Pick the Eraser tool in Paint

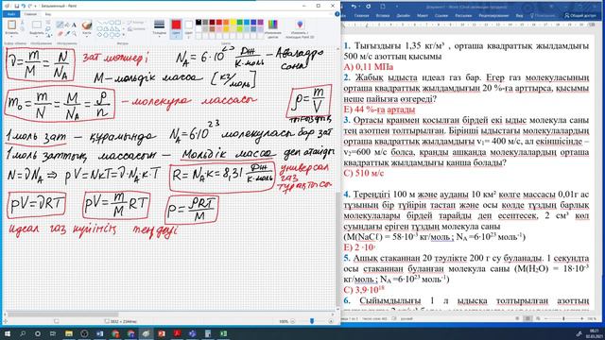pyautogui.click(x=60, y=34)
